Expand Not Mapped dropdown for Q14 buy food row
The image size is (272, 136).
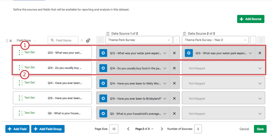[260, 68]
